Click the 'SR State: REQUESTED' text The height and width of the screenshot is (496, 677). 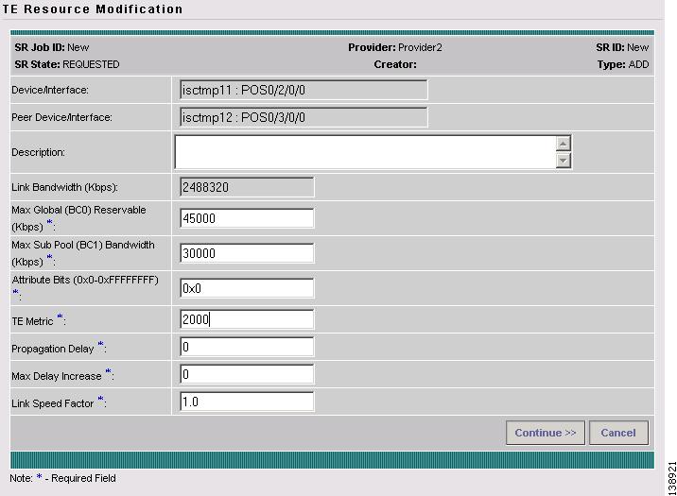point(67,64)
